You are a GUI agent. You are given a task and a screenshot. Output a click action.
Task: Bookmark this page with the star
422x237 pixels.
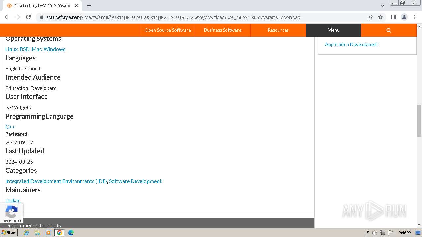click(380, 17)
